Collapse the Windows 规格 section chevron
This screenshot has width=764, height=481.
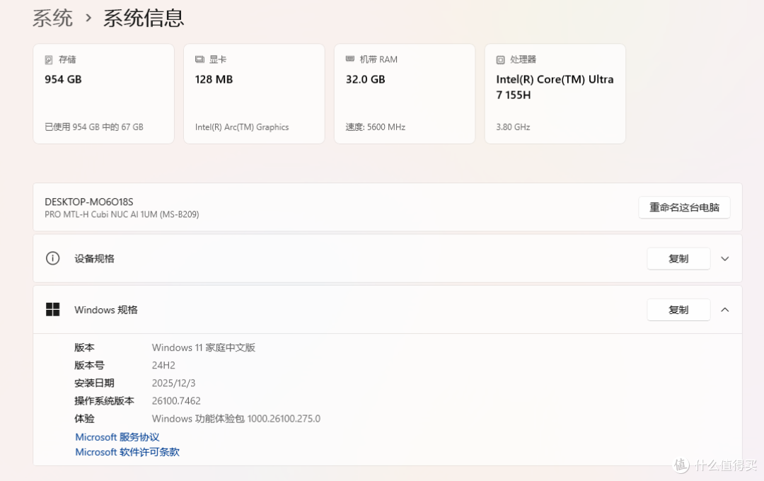(x=725, y=310)
